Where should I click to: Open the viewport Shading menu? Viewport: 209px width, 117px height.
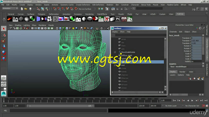18,25
